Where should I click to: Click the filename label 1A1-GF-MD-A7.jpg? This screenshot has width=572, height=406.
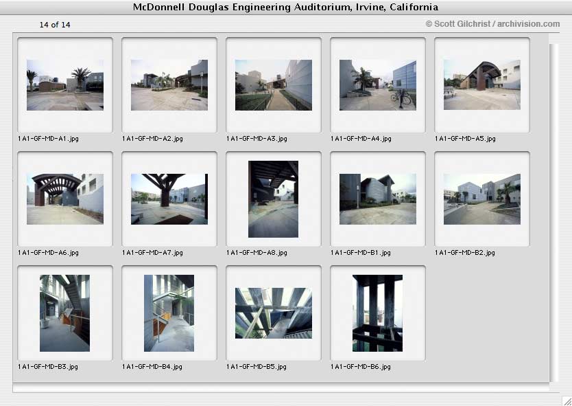(152, 253)
